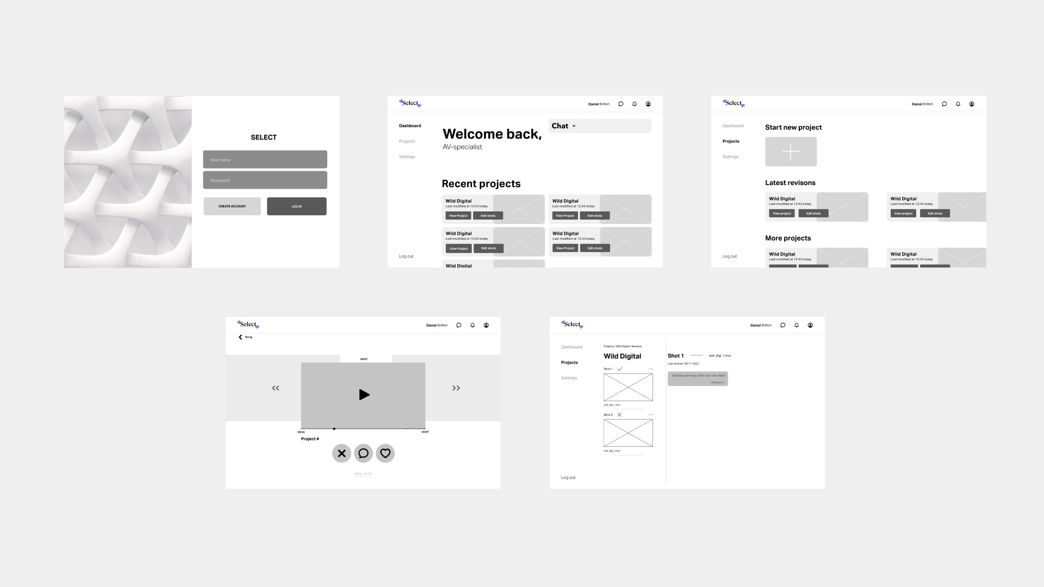This screenshot has height=587, width=1044.
Task: Click the start new project plus icon
Action: point(790,151)
